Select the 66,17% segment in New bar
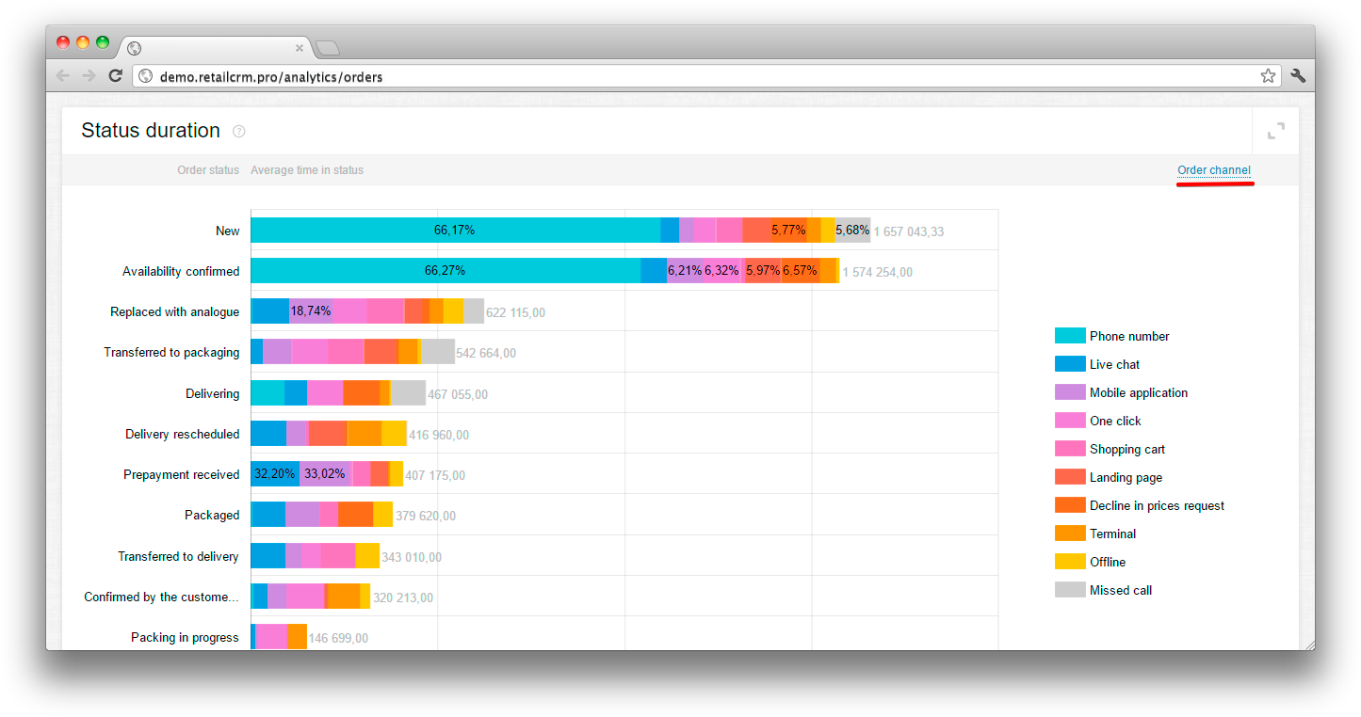Viewport: 1361px width, 717px height. [x=455, y=231]
